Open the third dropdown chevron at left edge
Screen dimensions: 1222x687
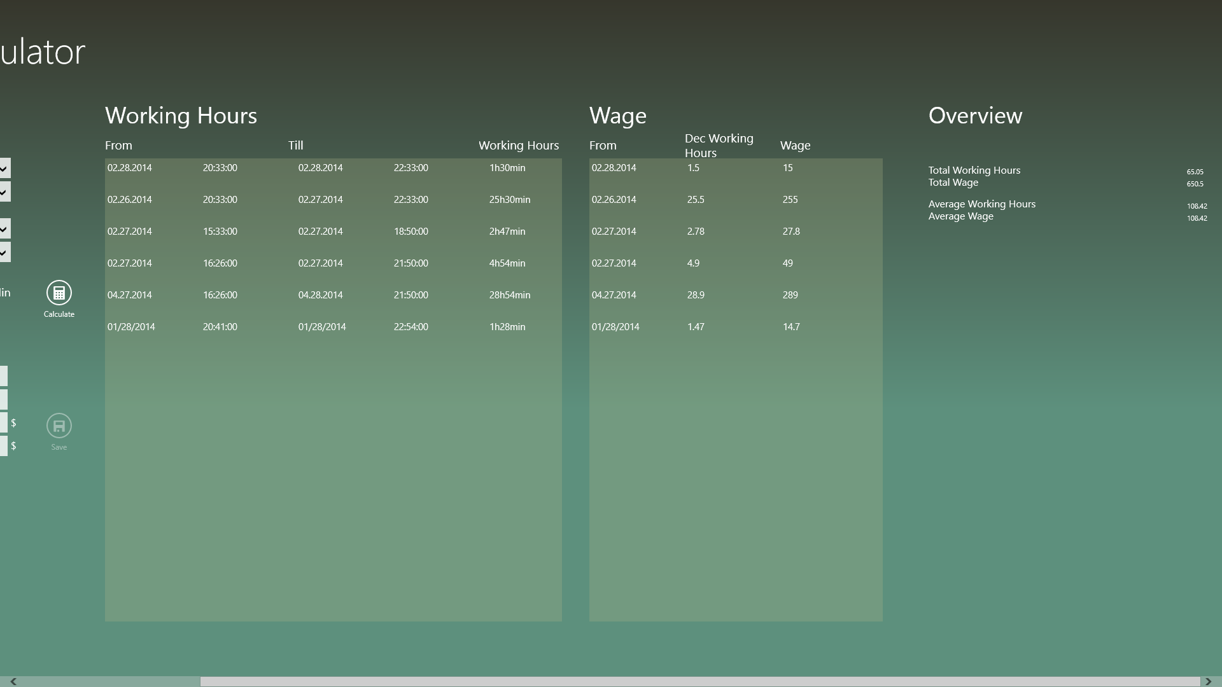(x=4, y=229)
